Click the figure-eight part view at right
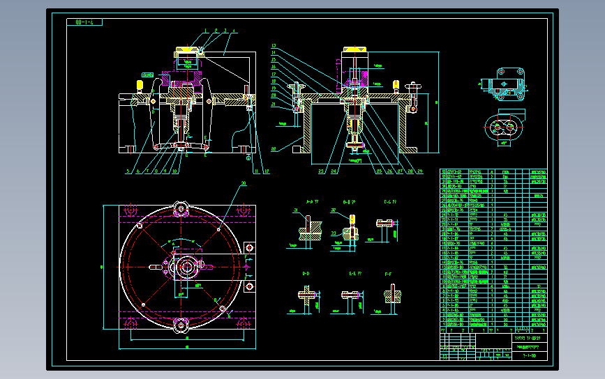This screenshot has height=379, width=605. [x=505, y=127]
